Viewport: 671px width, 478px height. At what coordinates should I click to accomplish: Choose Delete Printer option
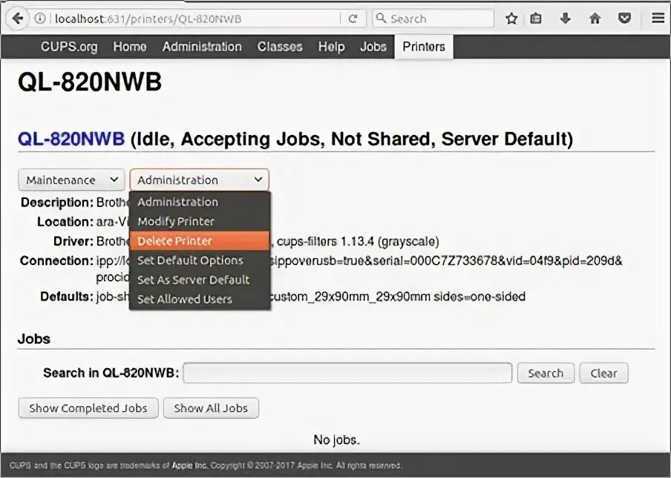[200, 241]
